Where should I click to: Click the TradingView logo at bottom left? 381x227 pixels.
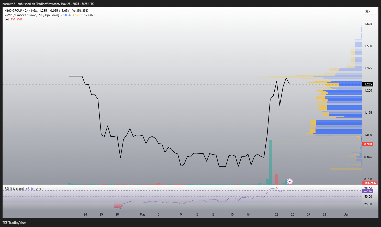click(x=15, y=222)
